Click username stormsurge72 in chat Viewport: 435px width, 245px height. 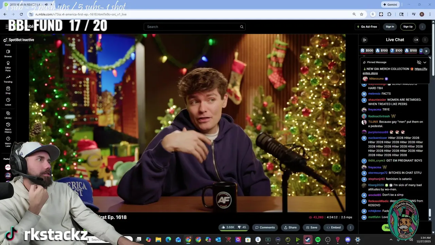pyautogui.click(x=378, y=173)
